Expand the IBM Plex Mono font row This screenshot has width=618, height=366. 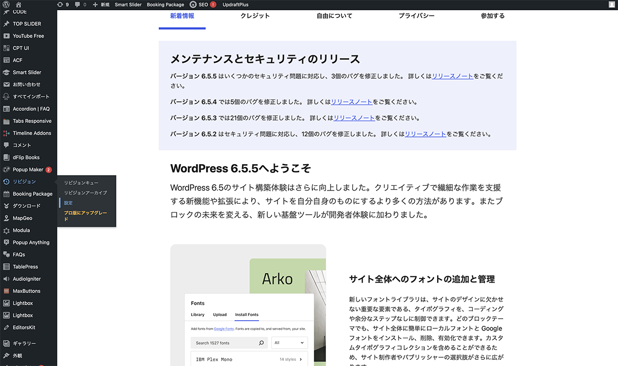[x=249, y=359]
